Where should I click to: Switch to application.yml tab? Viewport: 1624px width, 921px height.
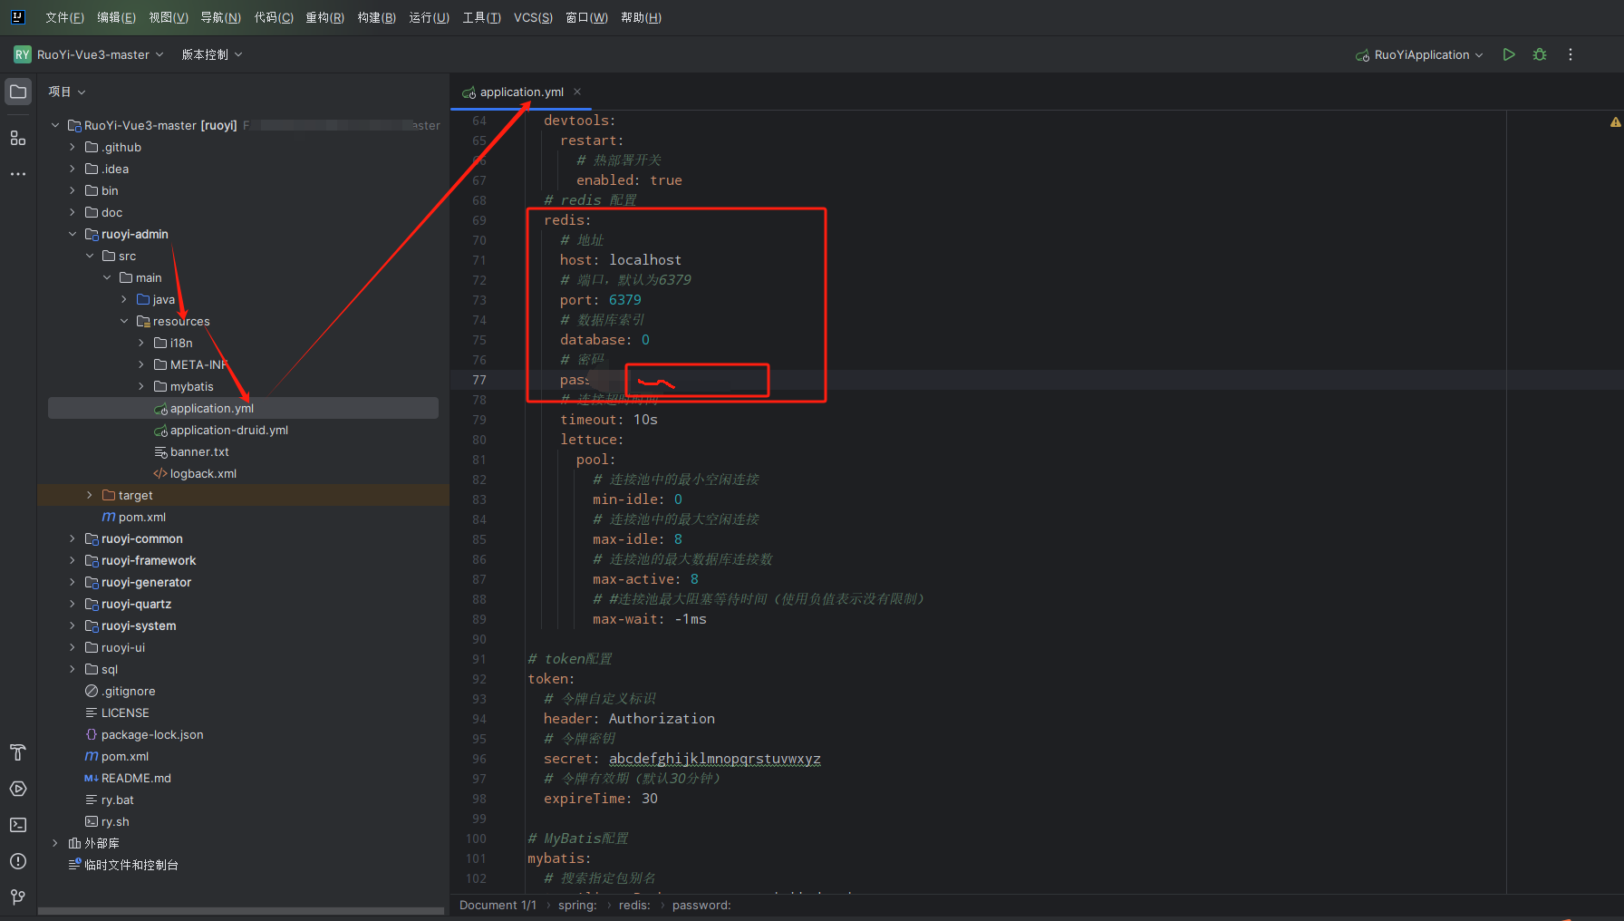[x=521, y=92]
